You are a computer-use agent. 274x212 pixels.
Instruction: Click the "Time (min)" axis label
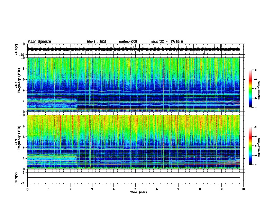click(138, 192)
